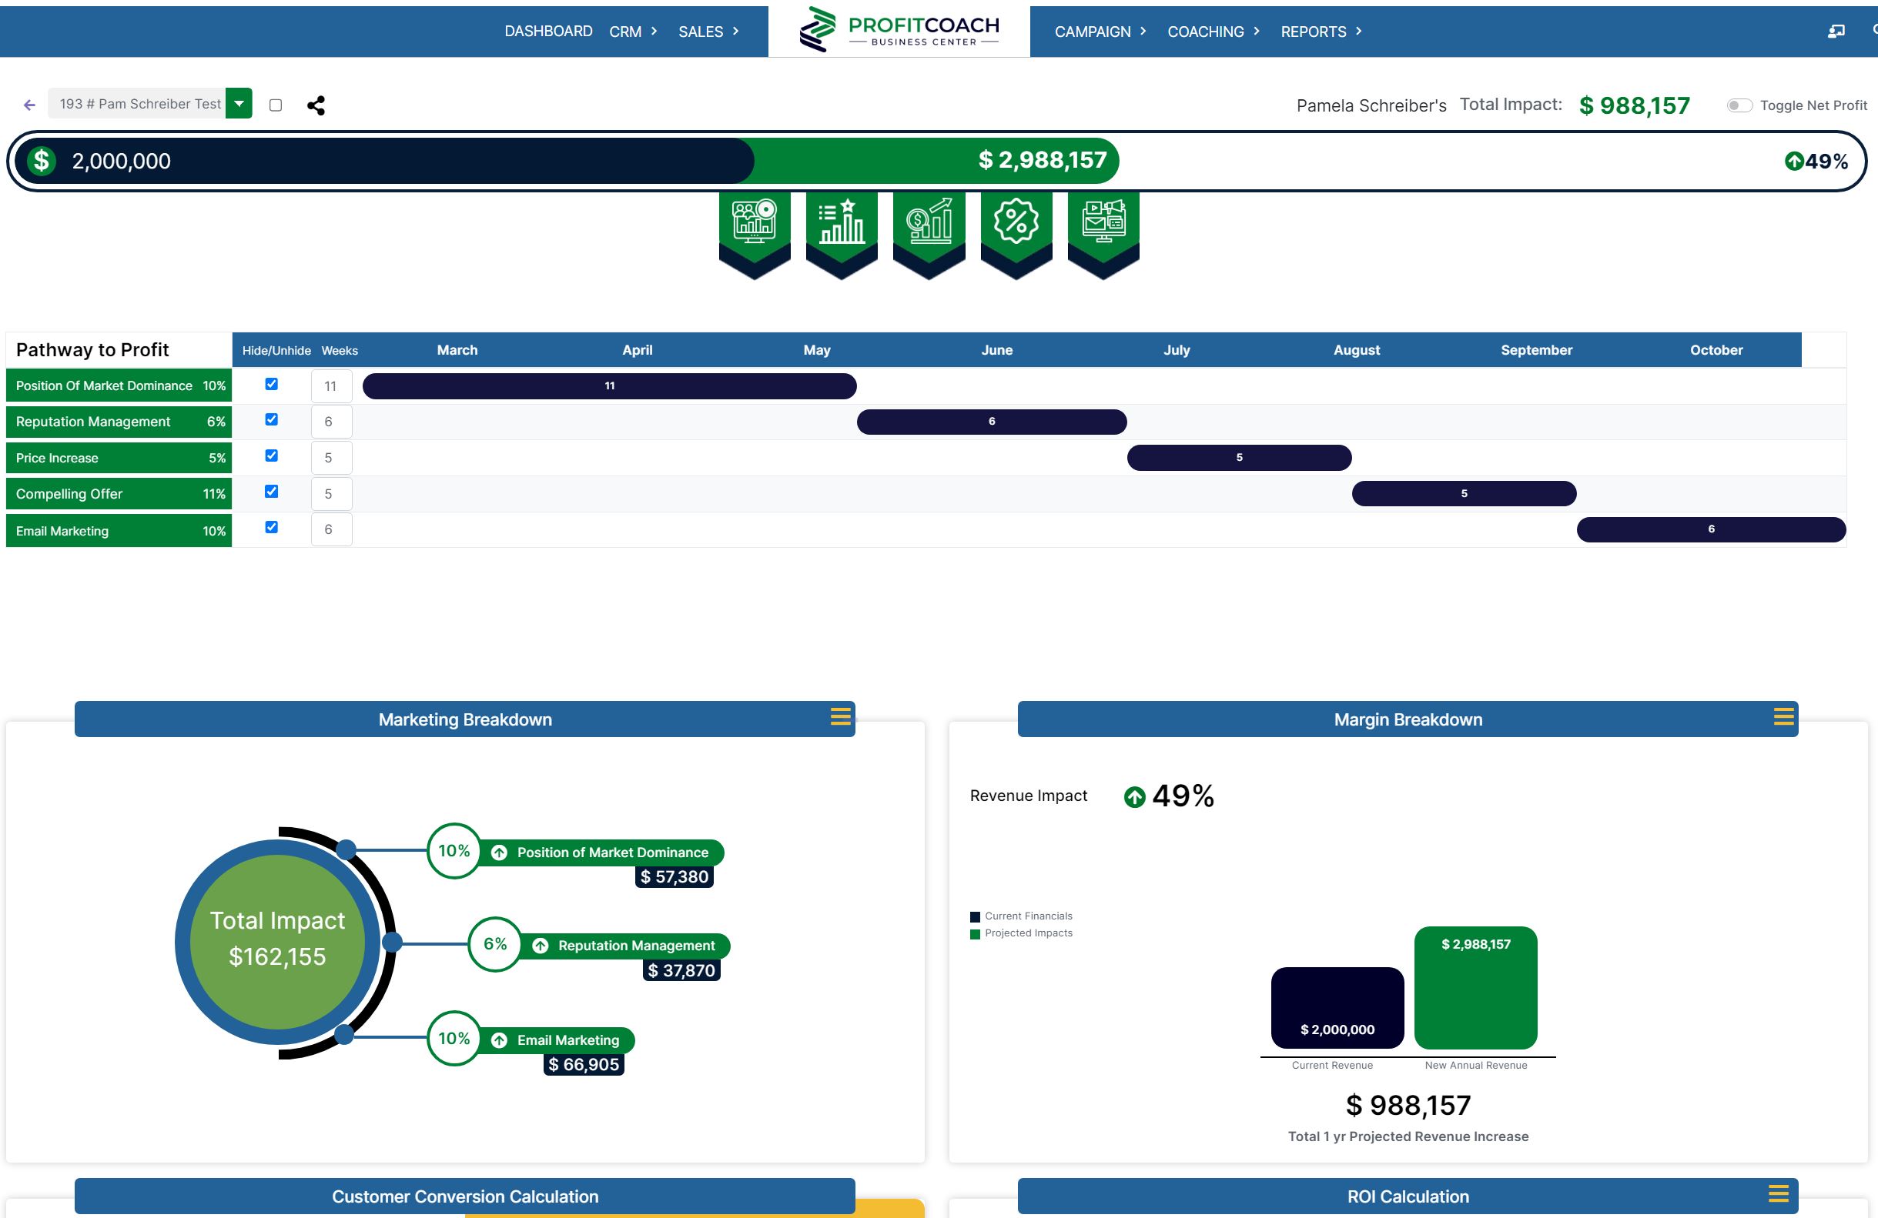Select 193 # Pam Schreiber Test field
The width and height of the screenshot is (1878, 1218).
tap(136, 103)
